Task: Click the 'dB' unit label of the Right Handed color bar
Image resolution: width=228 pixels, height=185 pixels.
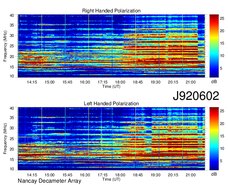Action: (214, 82)
